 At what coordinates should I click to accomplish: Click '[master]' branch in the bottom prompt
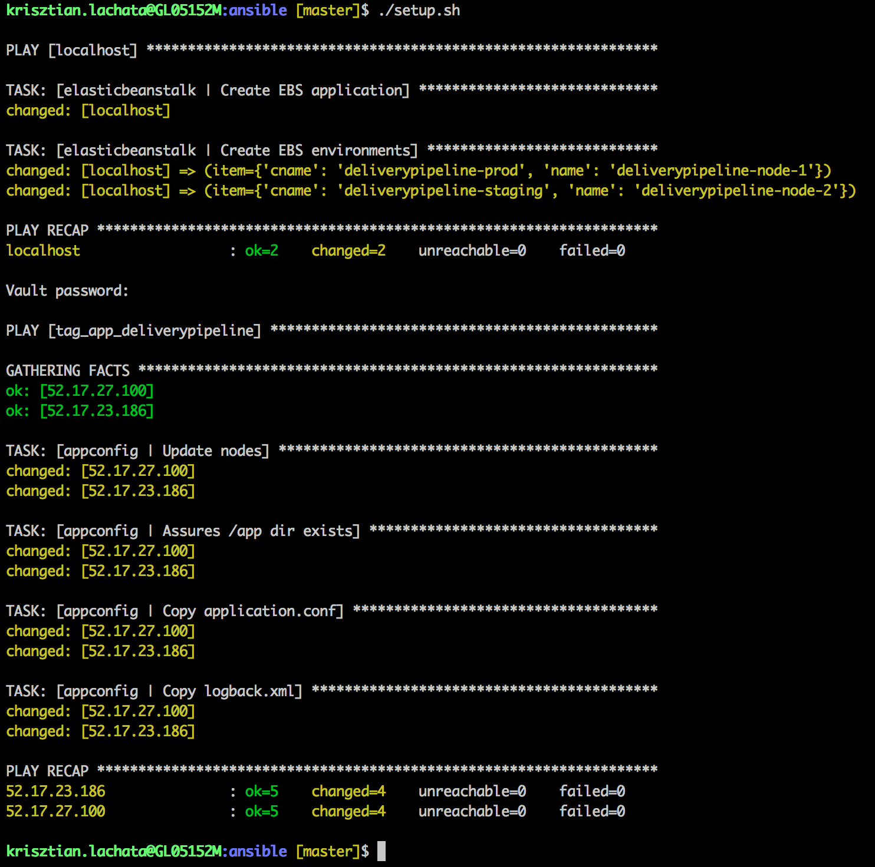(328, 852)
